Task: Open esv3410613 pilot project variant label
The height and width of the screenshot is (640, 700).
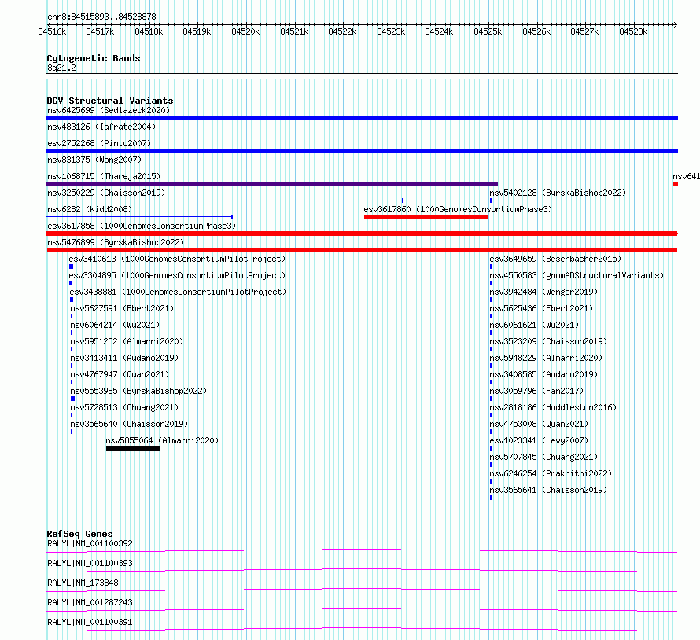Action: click(x=177, y=259)
